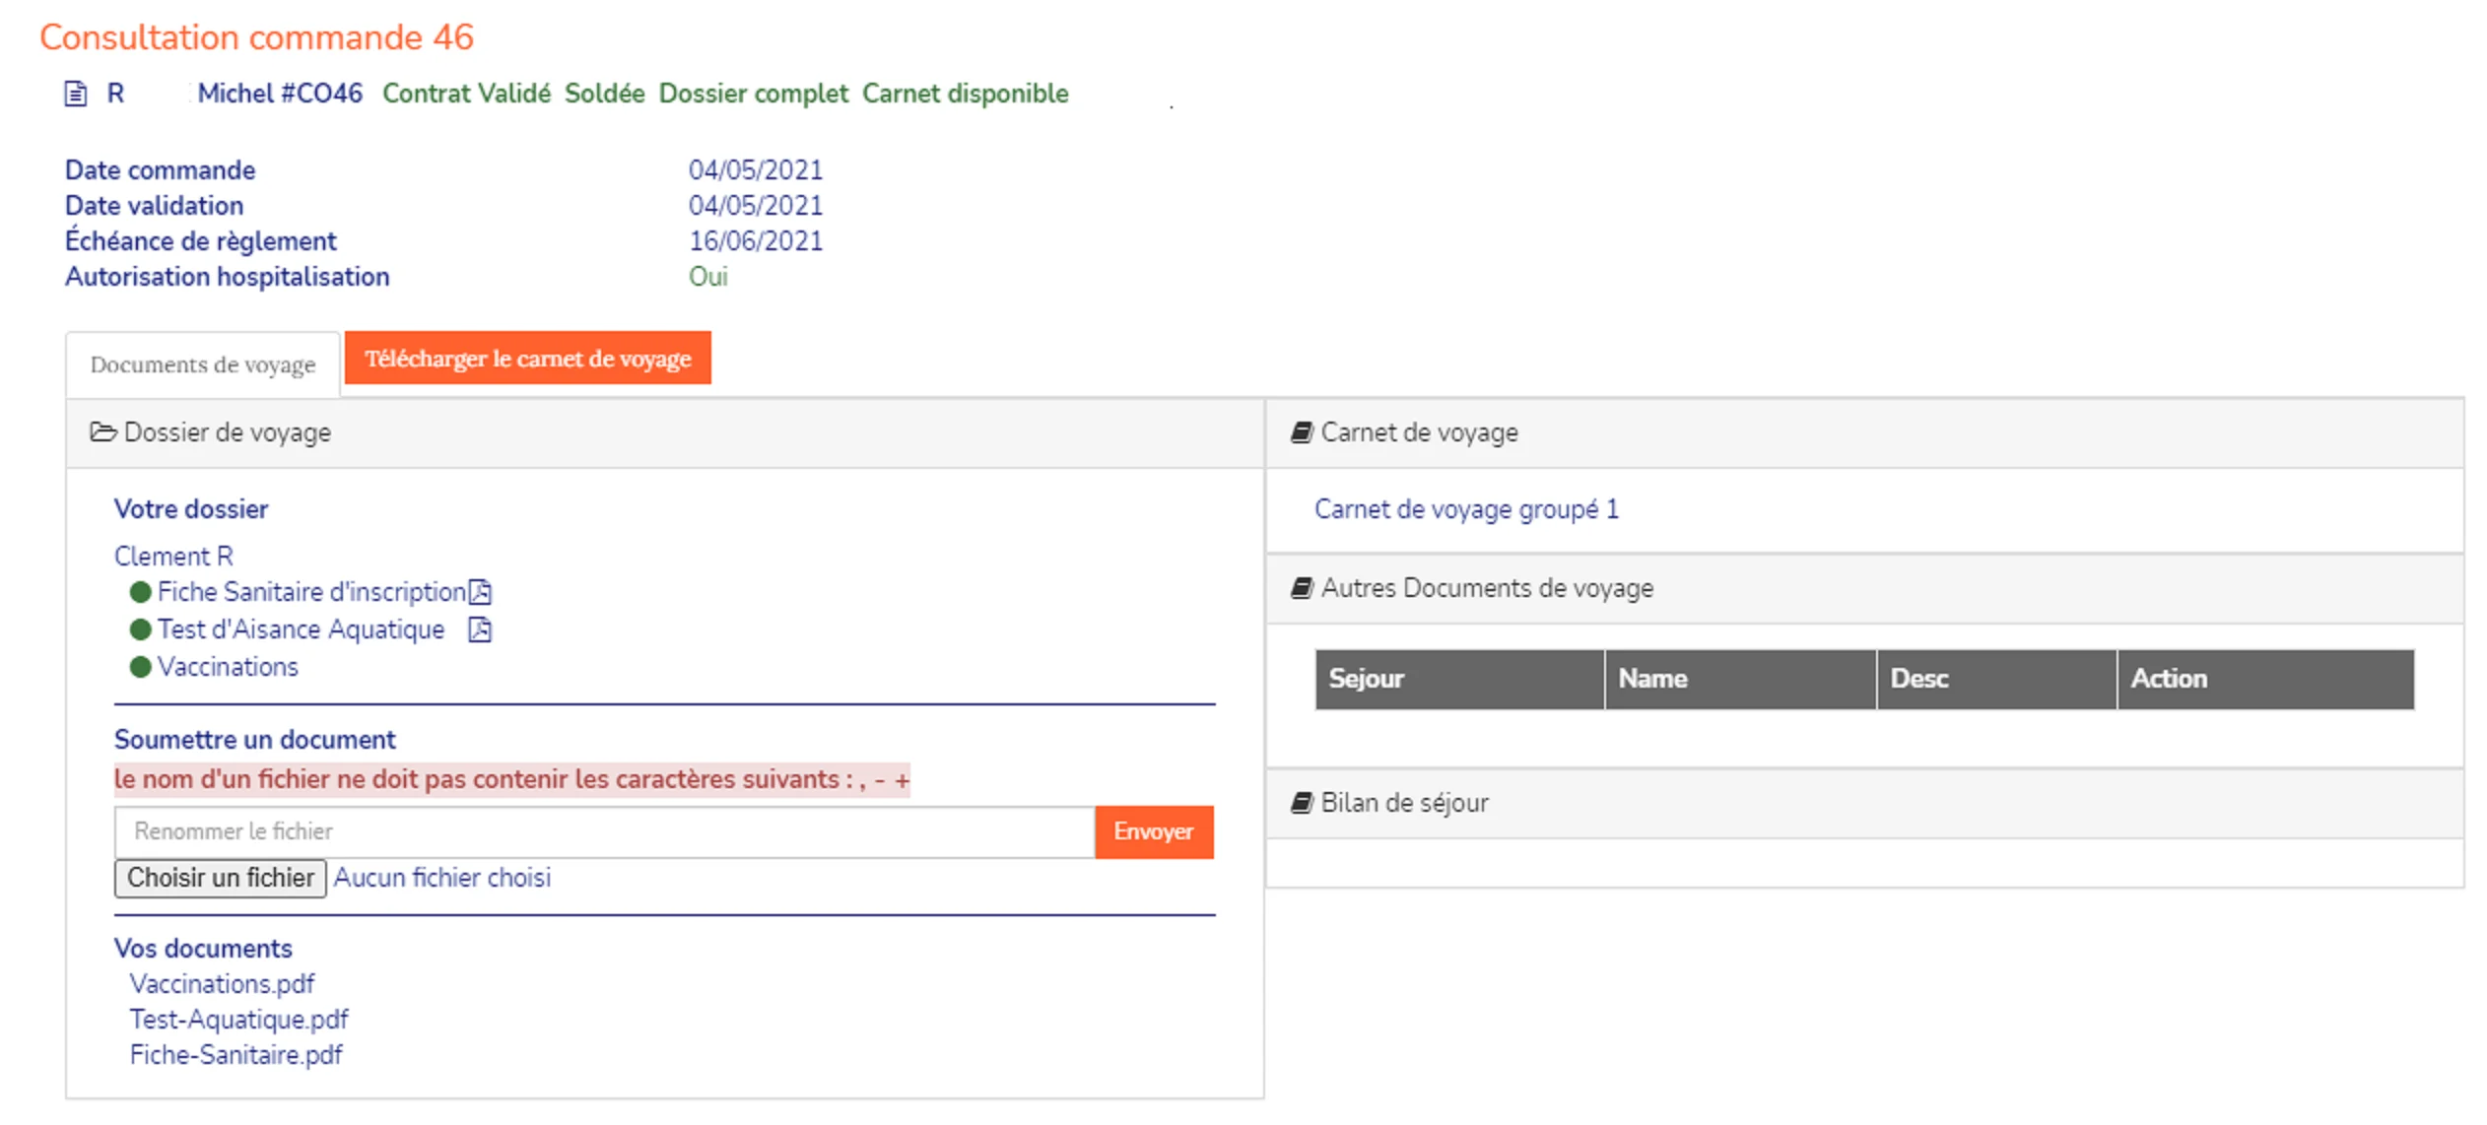Open PDF icon beside Fiche Sanitaire d'inscription
This screenshot has width=2487, height=1125.
pyautogui.click(x=480, y=592)
